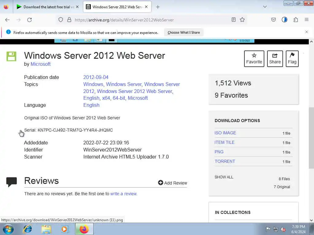Image resolution: width=314 pixels, height=235 pixels.
Task: Open publication date 2012-09-04 link
Action: click(96, 77)
